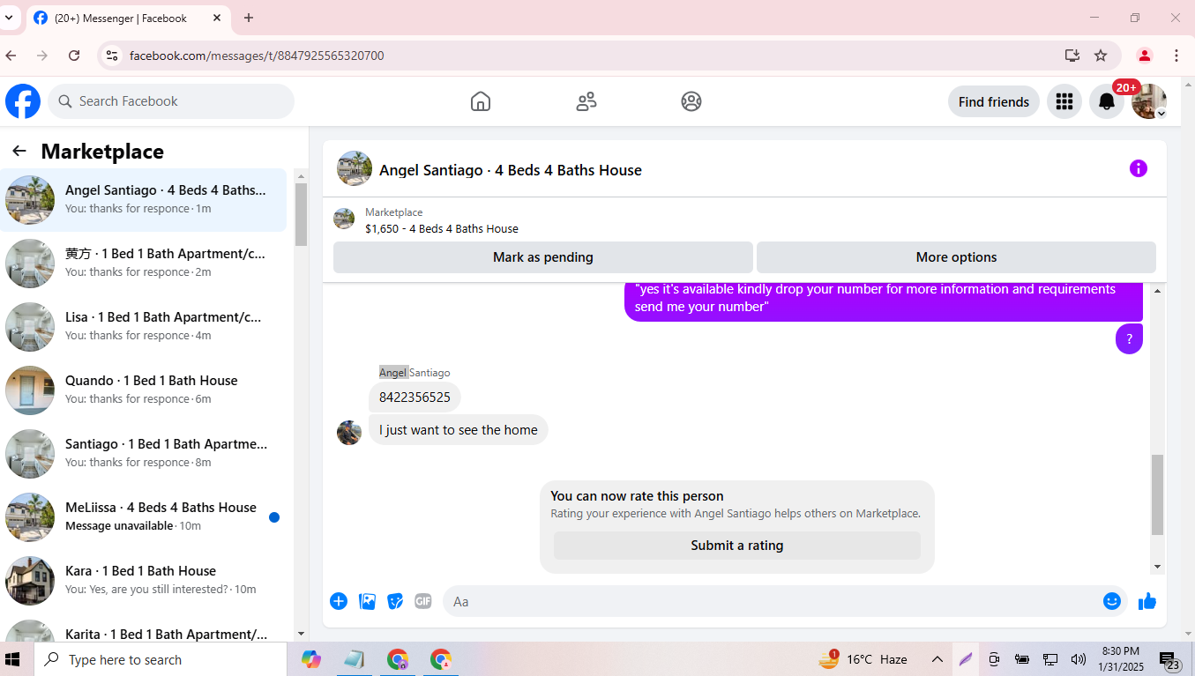Open the More options menu
1195x676 pixels.
(x=956, y=257)
